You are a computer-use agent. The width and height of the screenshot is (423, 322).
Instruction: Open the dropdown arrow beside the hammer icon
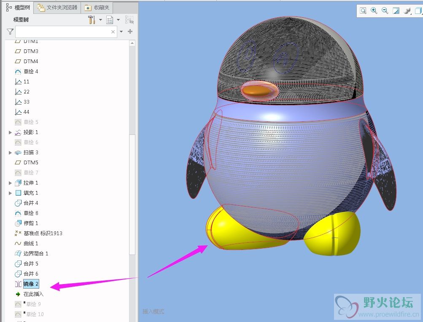pos(100,20)
